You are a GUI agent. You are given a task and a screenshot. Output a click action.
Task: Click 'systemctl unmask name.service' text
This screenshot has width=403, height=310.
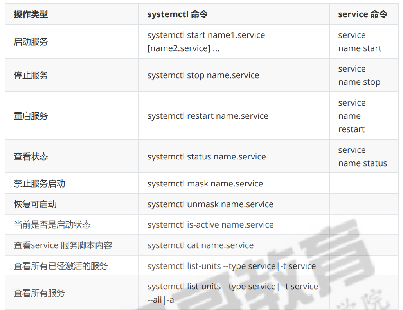pyautogui.click(x=210, y=204)
